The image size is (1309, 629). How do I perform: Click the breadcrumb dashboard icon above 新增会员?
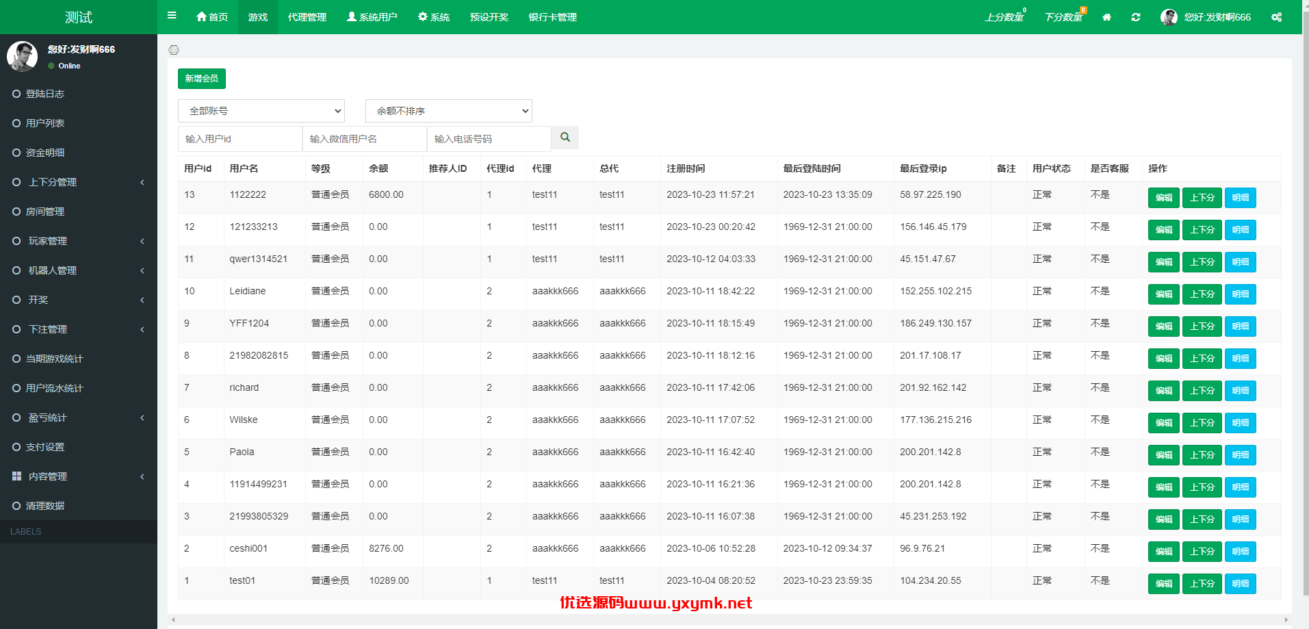[174, 50]
